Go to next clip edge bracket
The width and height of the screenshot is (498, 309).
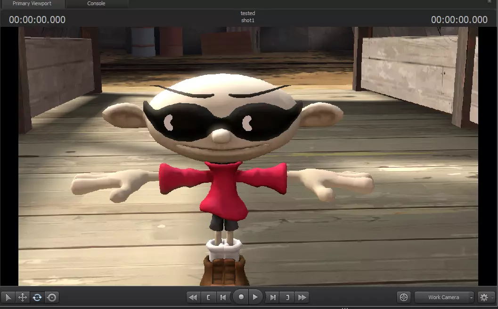pos(287,297)
